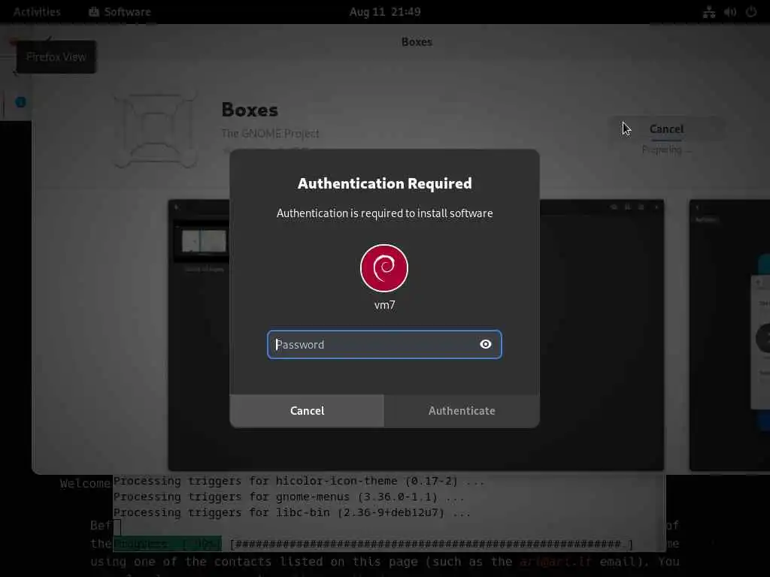Click the Debian swirl user avatar
Image resolution: width=770 pixels, height=577 pixels.
click(384, 268)
